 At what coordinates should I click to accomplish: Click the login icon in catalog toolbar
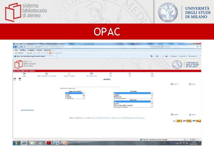point(24,74)
